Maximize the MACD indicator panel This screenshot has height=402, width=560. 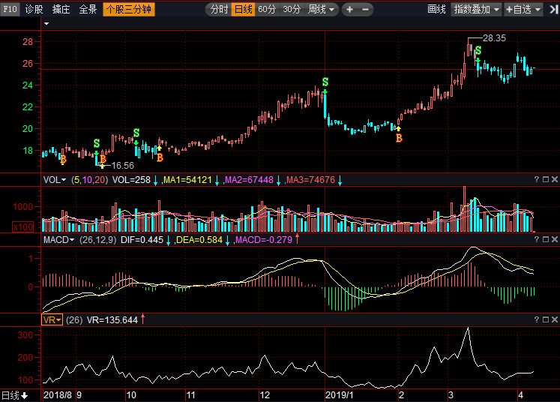545,239
